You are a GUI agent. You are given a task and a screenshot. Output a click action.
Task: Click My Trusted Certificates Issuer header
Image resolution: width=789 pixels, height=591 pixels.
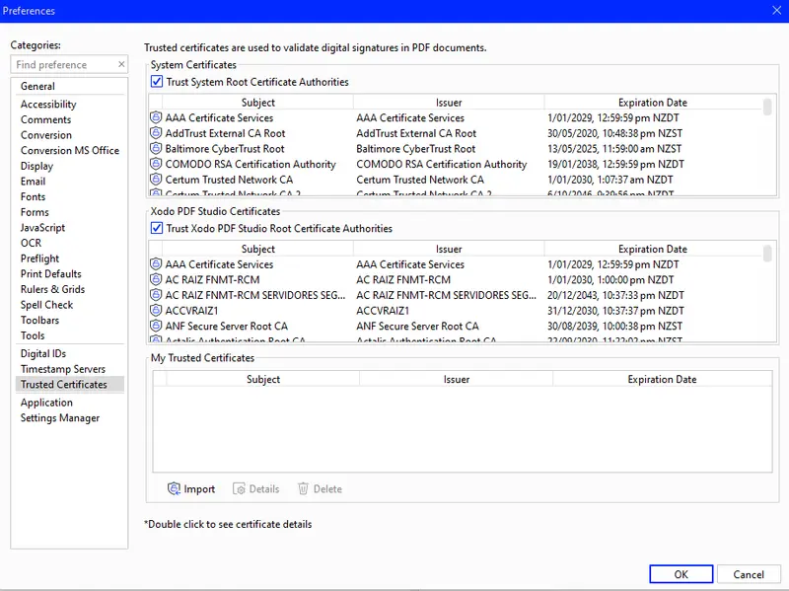pyautogui.click(x=457, y=379)
